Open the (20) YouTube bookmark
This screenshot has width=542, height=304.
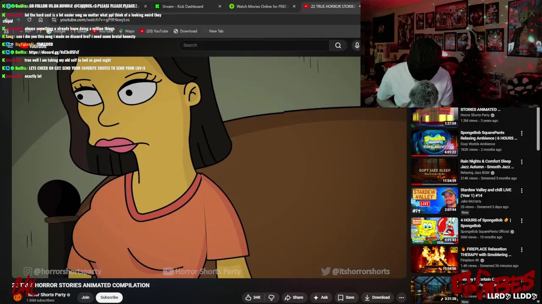click(154, 31)
